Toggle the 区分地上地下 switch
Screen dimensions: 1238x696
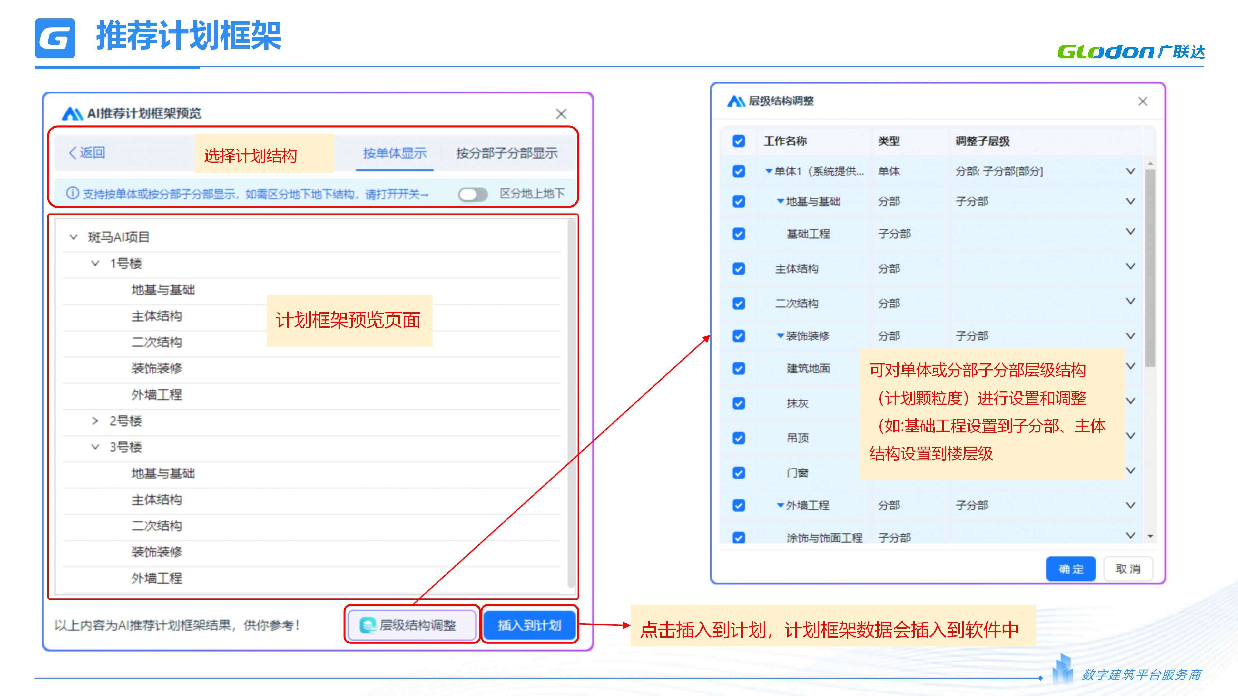click(473, 195)
